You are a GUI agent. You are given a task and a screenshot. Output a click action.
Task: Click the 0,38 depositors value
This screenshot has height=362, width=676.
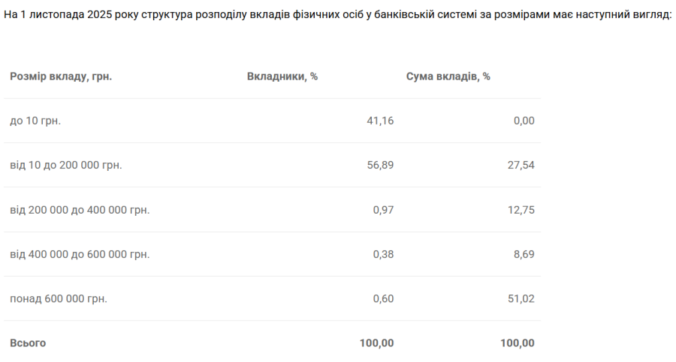click(383, 254)
